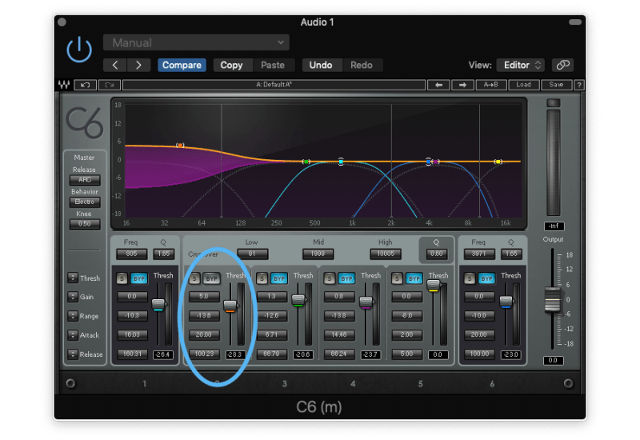Click the Waves toolbar undo arrow
The image size is (640, 440).
pos(86,85)
